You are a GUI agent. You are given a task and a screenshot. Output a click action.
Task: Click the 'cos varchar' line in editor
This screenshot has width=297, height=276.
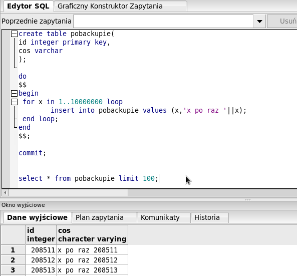(x=41, y=51)
